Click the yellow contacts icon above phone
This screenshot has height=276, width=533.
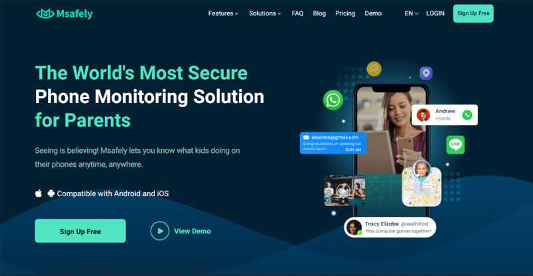tap(374, 69)
